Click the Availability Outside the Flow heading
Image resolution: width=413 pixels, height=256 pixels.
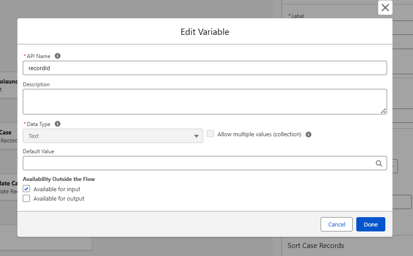59,179
